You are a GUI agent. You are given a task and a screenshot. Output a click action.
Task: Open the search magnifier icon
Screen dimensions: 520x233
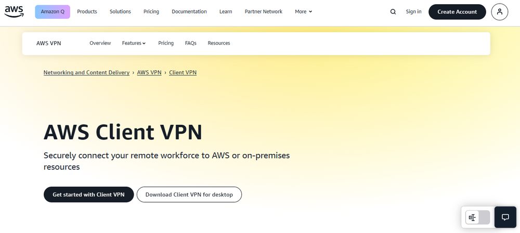coord(393,11)
